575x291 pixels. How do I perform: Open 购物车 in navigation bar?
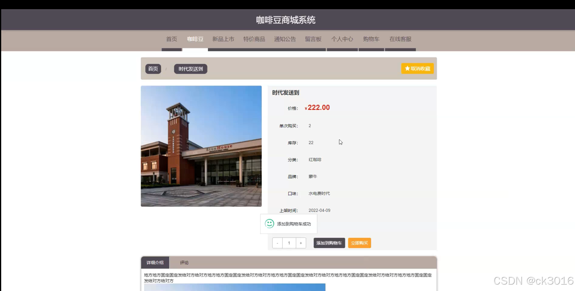[x=371, y=39]
